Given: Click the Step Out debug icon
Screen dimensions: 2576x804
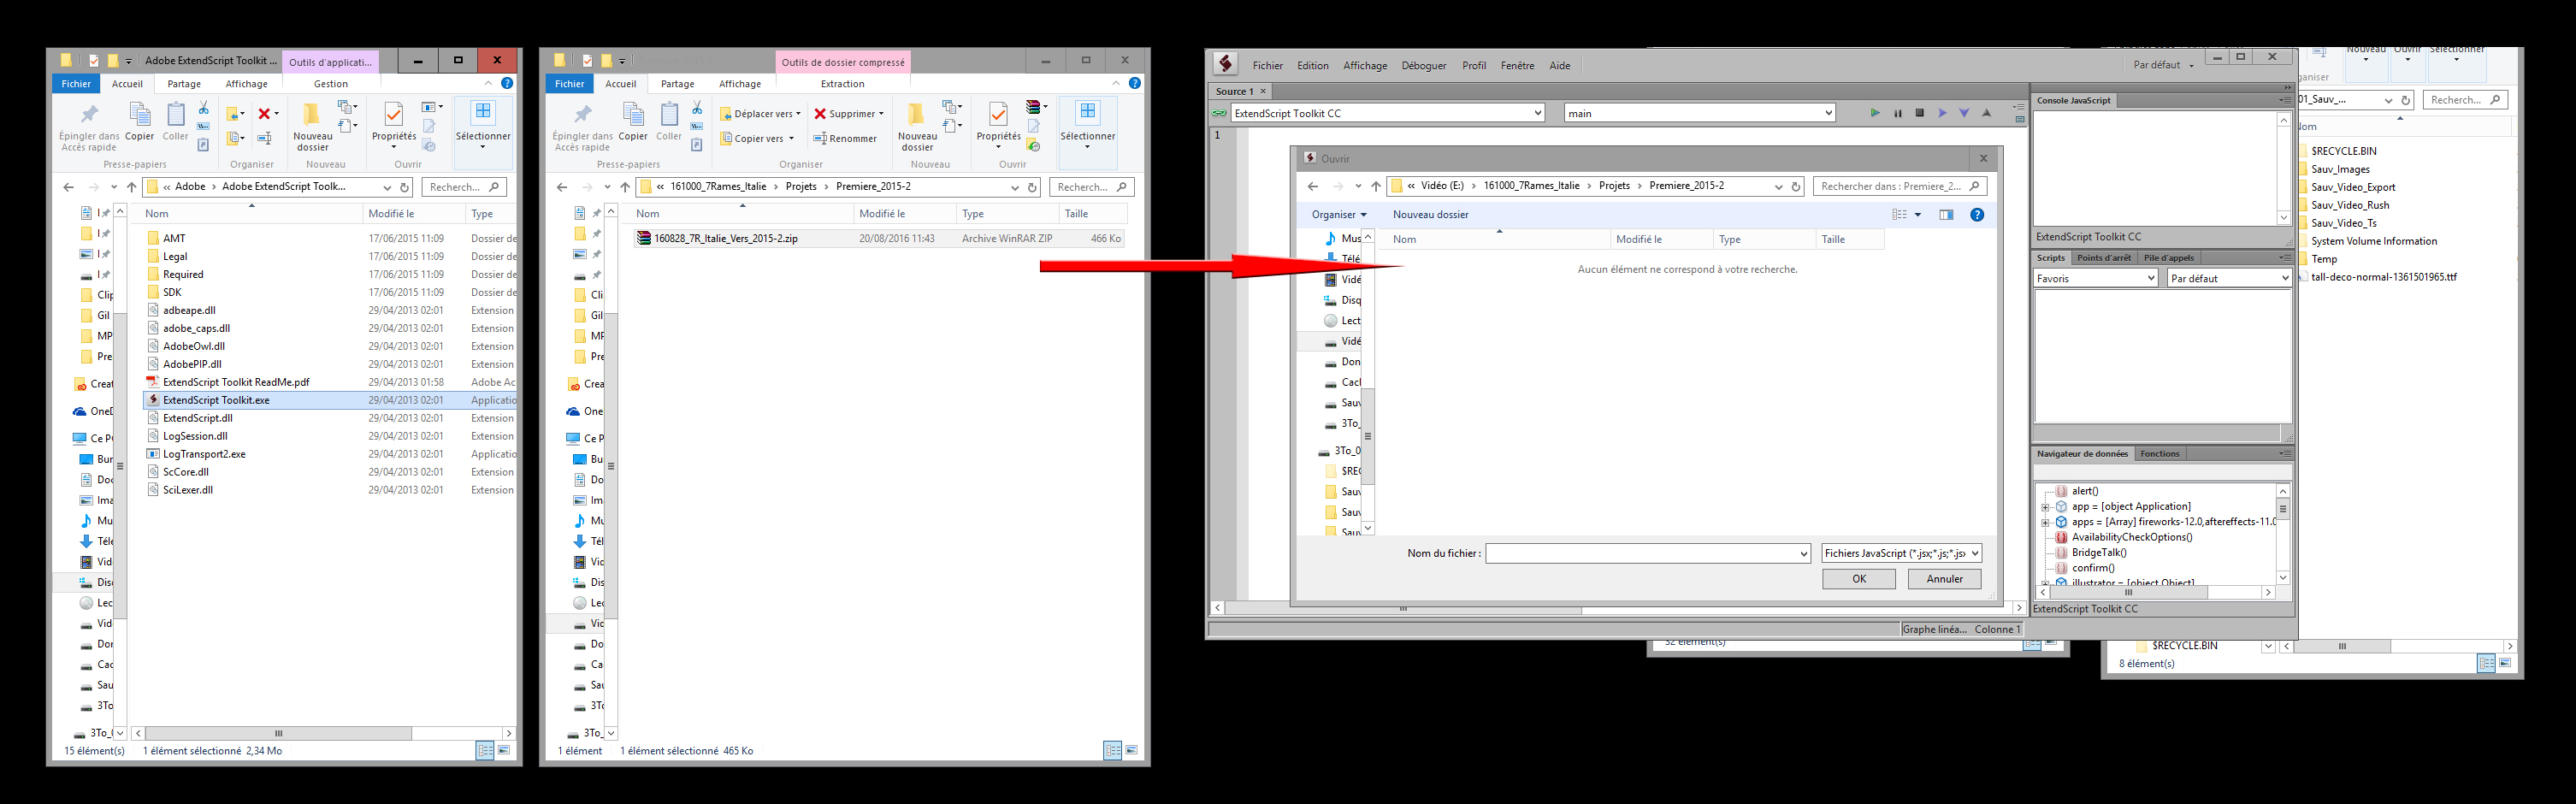Looking at the screenshot, I should click(1987, 113).
